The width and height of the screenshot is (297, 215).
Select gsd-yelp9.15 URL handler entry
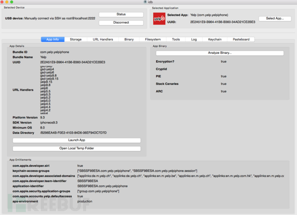coord(49,79)
